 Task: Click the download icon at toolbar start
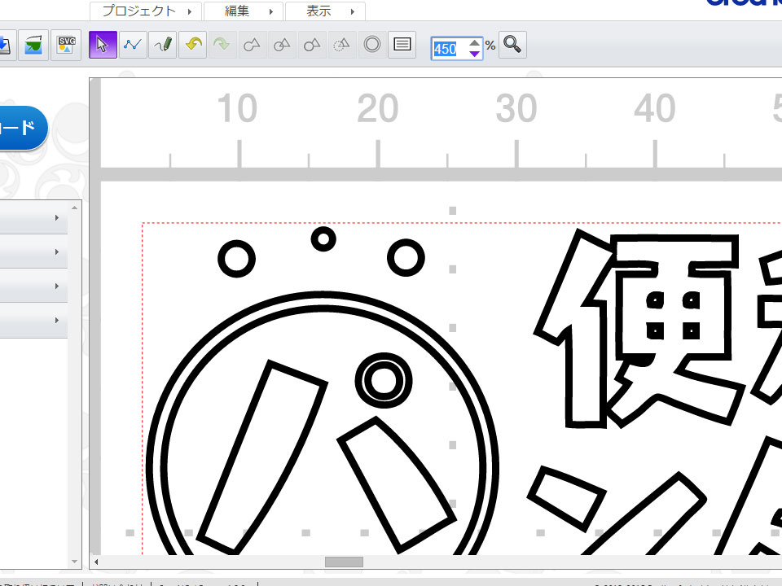pos(5,45)
